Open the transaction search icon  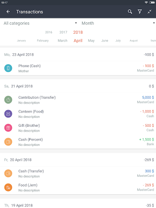130,12
